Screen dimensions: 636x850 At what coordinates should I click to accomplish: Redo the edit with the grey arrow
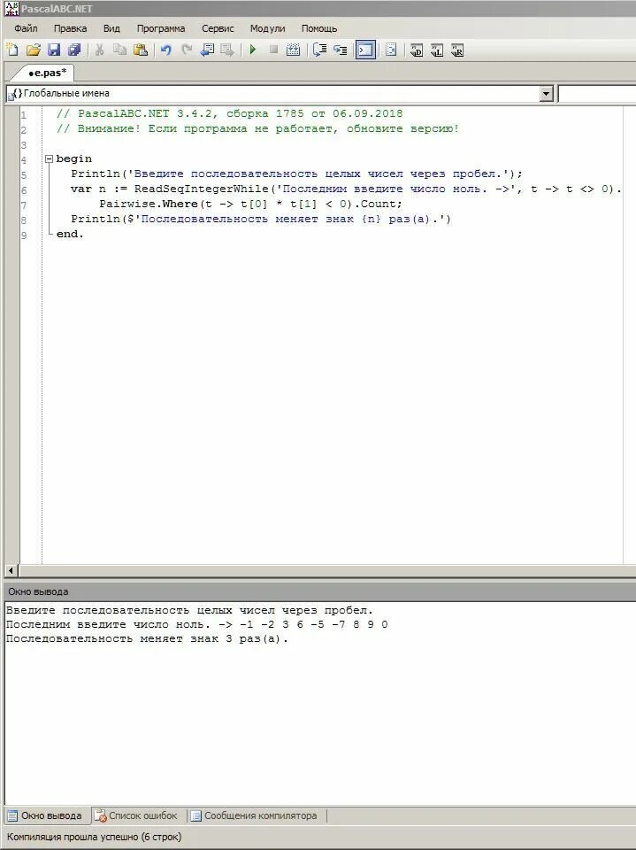pyautogui.click(x=187, y=50)
